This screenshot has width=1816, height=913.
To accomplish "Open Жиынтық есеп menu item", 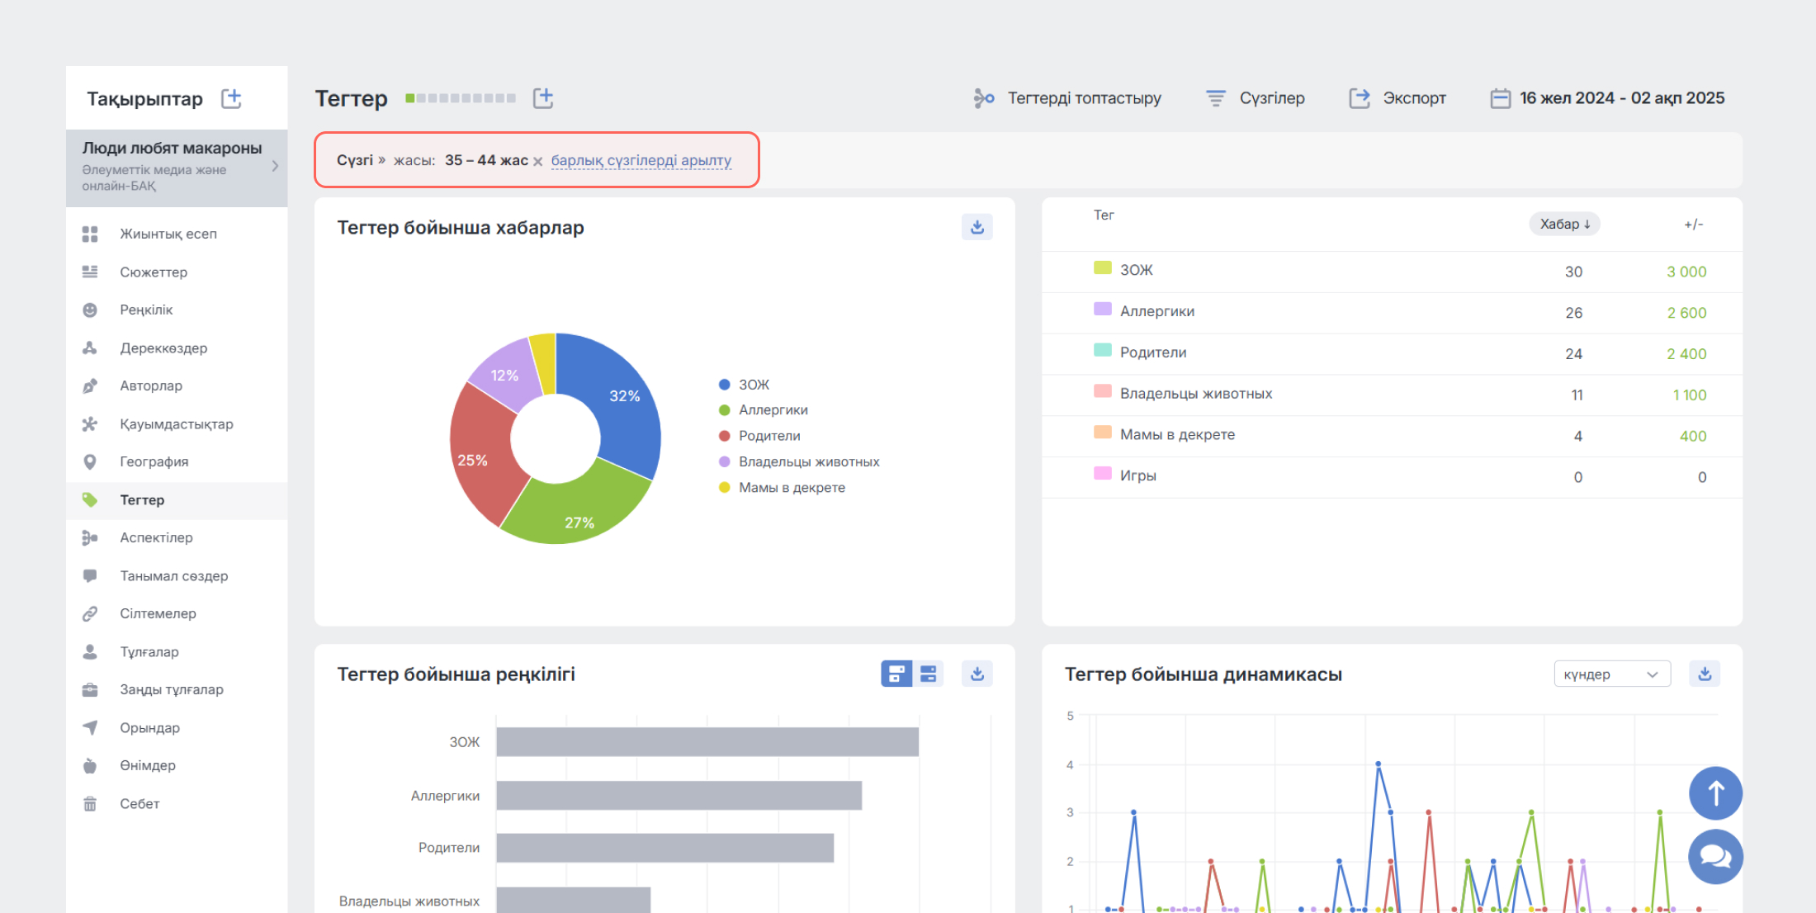I will tap(168, 234).
